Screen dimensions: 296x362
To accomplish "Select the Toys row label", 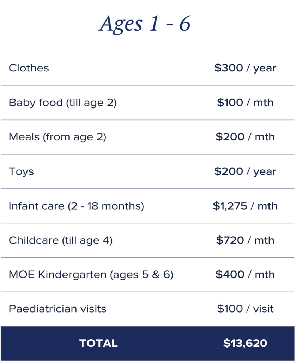I will pos(21,172).
